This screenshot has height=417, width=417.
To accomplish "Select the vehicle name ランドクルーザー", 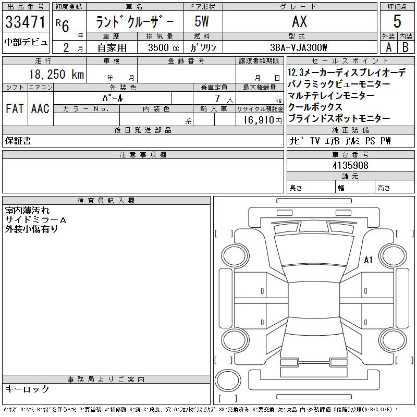I will [134, 22].
